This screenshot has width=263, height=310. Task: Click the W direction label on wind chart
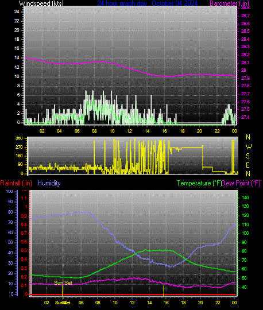[249, 147]
